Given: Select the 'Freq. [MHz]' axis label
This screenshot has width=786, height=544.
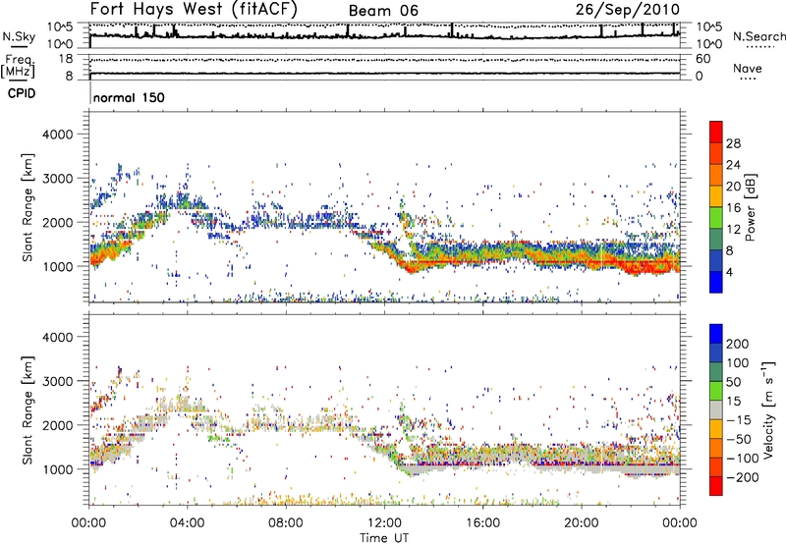Looking at the screenshot, I should [x=18, y=67].
